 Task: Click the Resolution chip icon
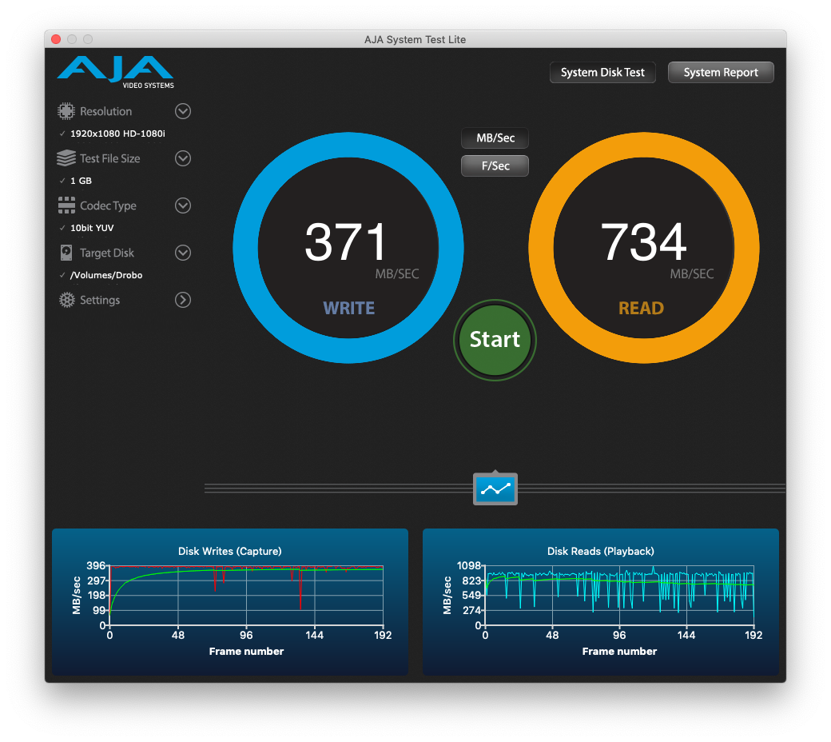pyautogui.click(x=66, y=111)
